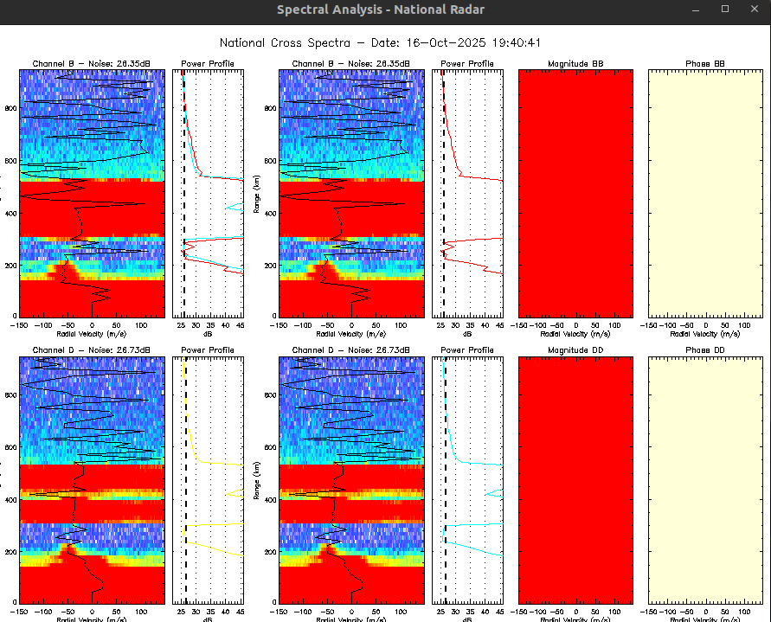771x622 pixels.
Task: Click Channel B spectrum beside "Range (km)" label
Action: click(351, 192)
